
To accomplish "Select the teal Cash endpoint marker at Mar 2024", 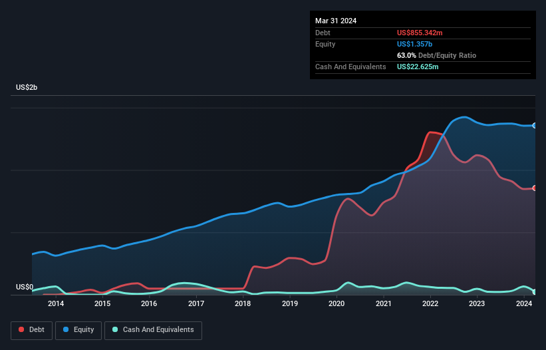I will pos(535,292).
